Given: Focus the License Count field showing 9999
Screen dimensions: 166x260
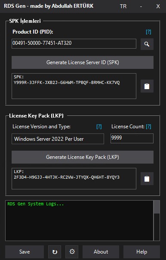Looking at the screenshot, I should [132, 138].
